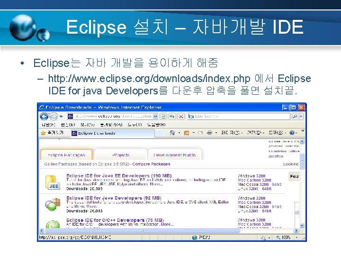Select the Eclipse Packages tab

click(x=66, y=155)
